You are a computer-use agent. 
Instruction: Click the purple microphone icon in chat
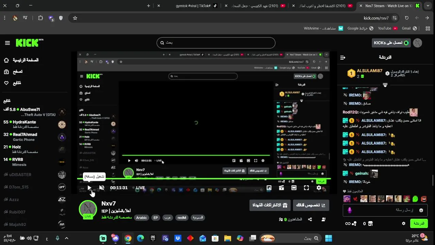(350, 210)
